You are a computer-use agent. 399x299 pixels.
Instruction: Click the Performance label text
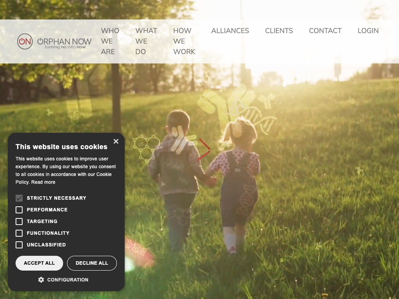tap(47, 210)
